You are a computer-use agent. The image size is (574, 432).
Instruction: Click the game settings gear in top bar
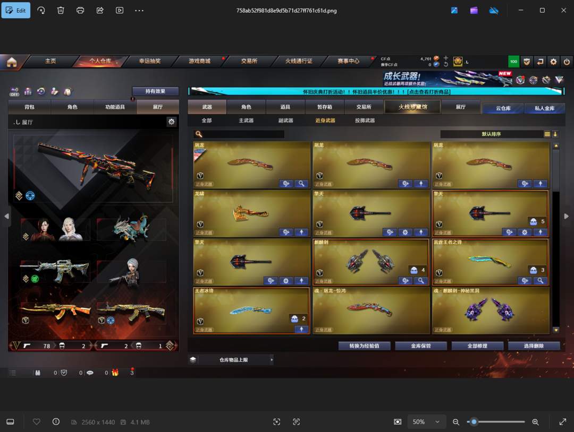pyautogui.click(x=553, y=62)
